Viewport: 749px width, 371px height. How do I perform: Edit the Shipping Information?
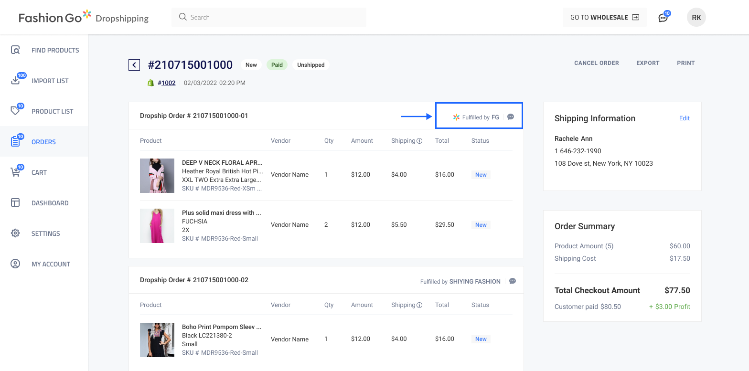[x=685, y=118]
